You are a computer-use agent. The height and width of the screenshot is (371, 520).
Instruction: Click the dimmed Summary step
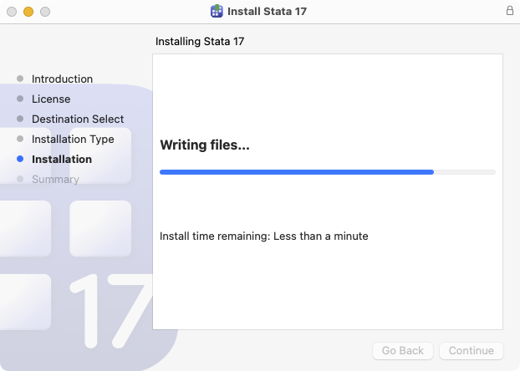(55, 179)
